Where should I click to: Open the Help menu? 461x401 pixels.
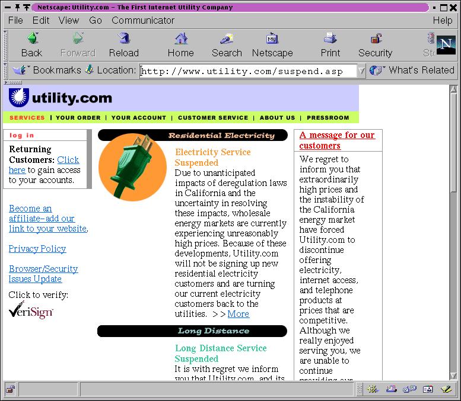443,20
